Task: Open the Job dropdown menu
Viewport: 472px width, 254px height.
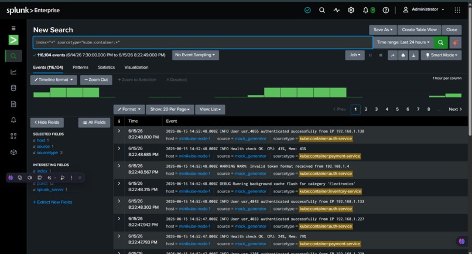Action: 355,55
